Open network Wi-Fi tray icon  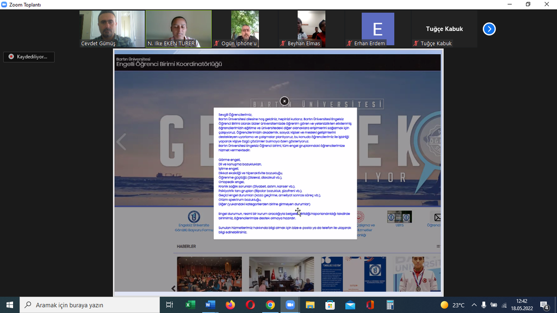[504, 305]
